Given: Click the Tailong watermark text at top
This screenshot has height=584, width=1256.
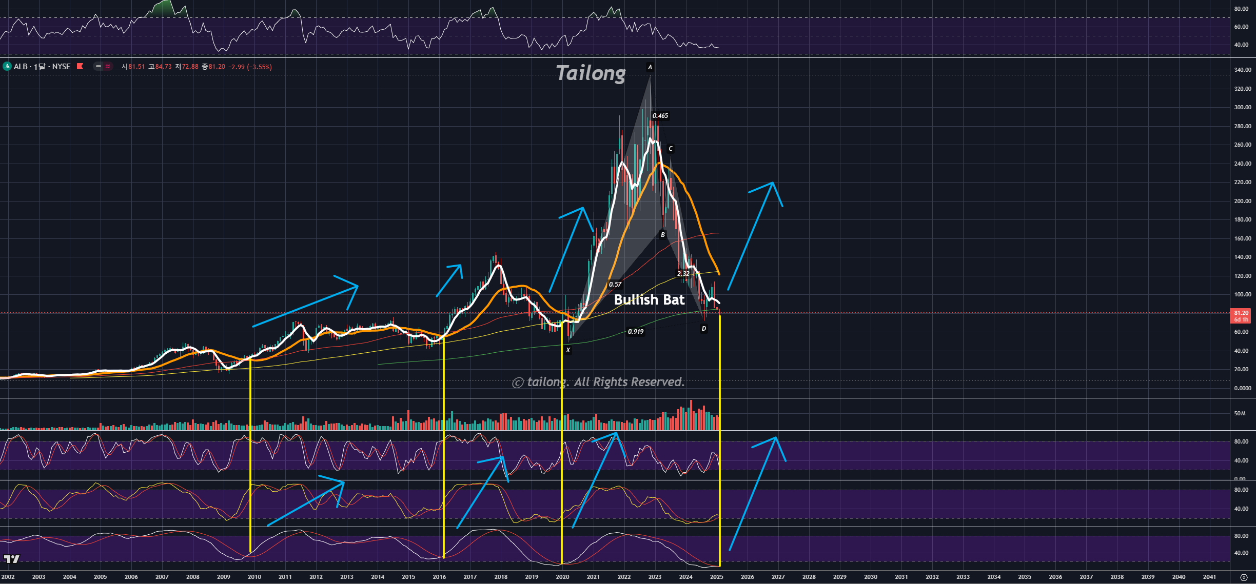Looking at the screenshot, I should point(591,73).
